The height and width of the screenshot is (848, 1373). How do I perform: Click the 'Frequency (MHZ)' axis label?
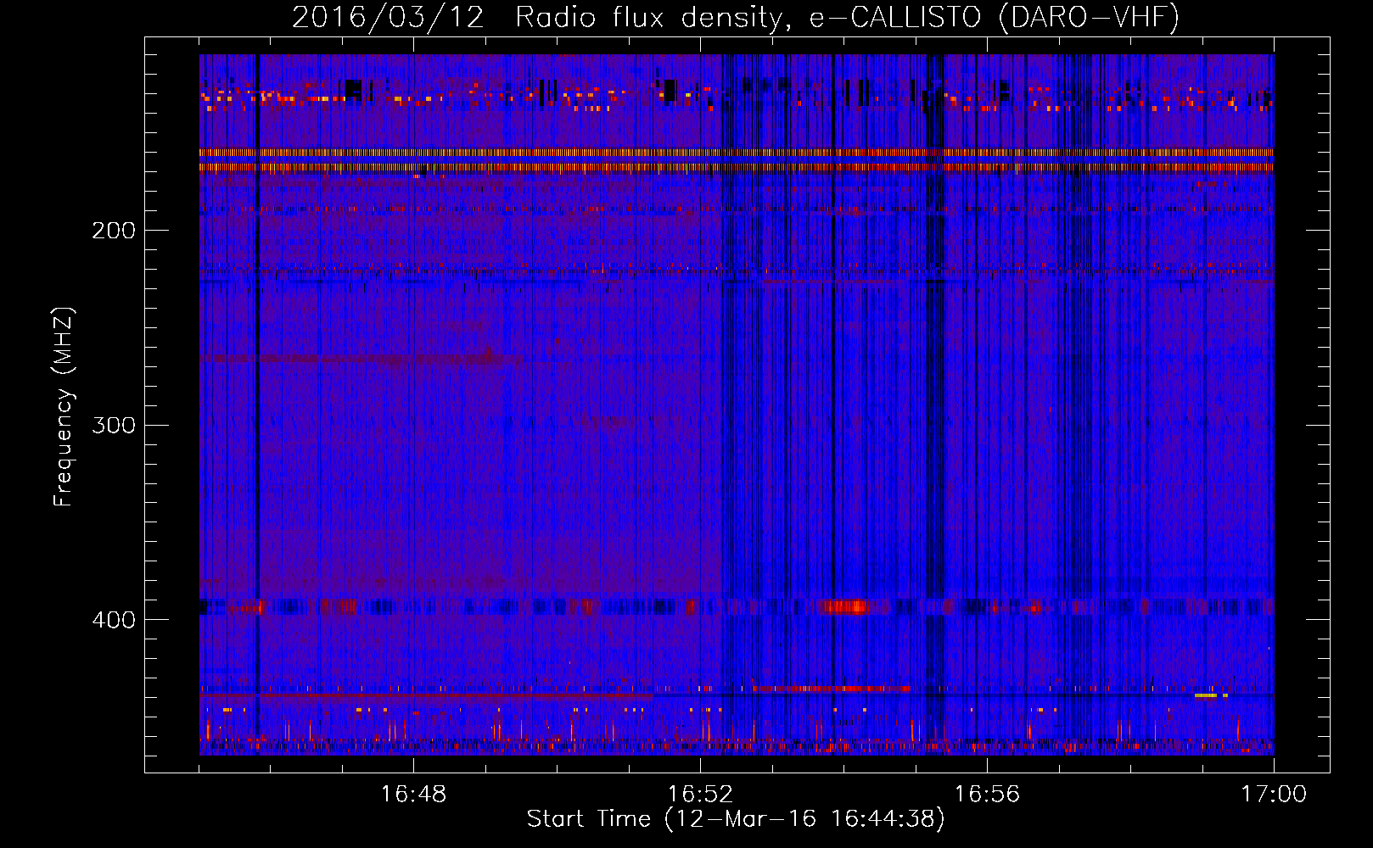pos(63,407)
